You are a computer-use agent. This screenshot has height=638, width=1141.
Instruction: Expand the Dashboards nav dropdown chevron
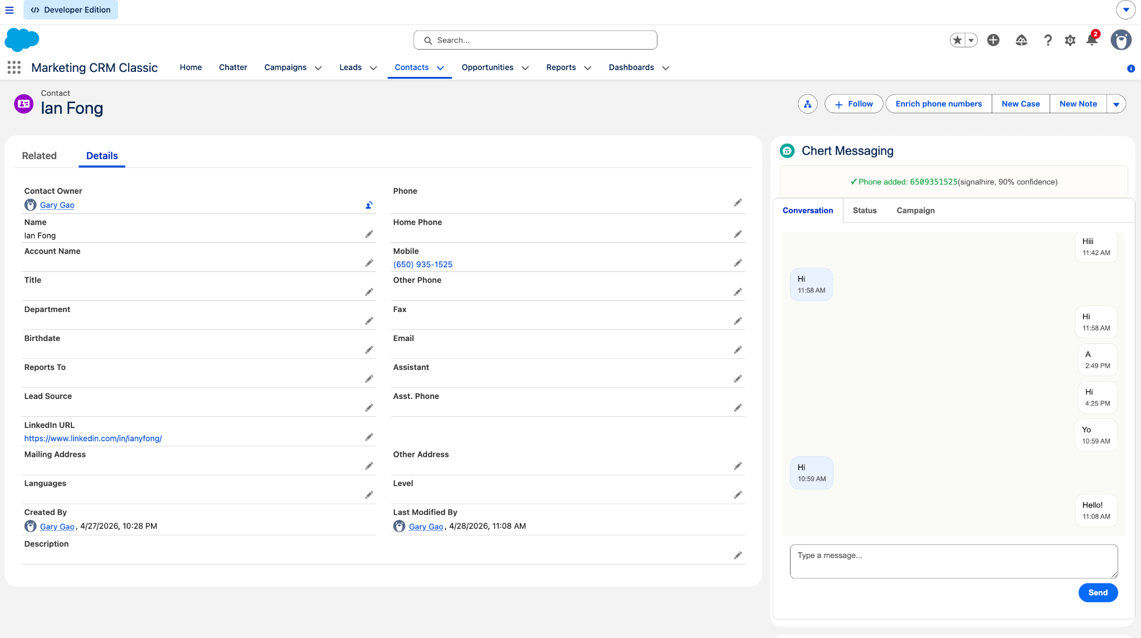tap(665, 68)
